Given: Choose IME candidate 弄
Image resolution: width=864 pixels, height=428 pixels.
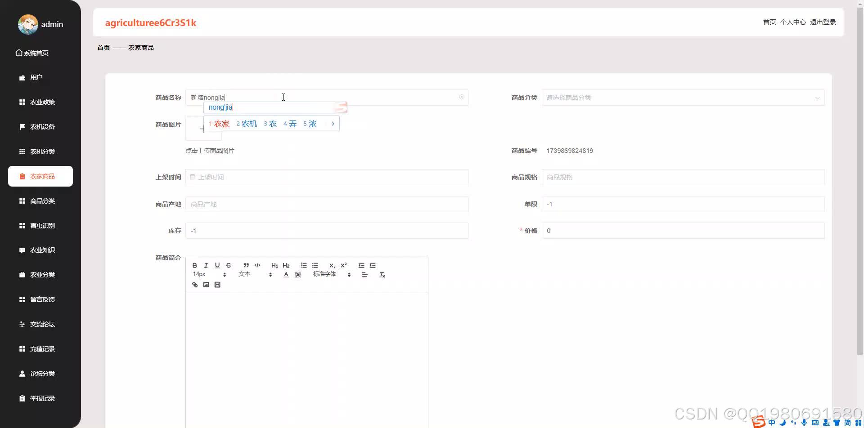Looking at the screenshot, I should tap(290, 124).
